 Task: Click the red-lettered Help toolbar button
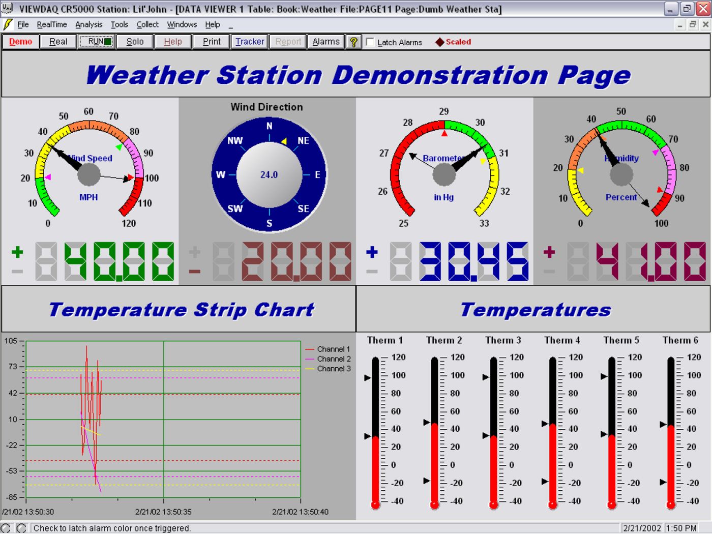pos(173,42)
